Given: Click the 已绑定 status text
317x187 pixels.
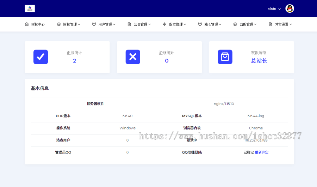Looking at the screenshot, I should (249, 152).
